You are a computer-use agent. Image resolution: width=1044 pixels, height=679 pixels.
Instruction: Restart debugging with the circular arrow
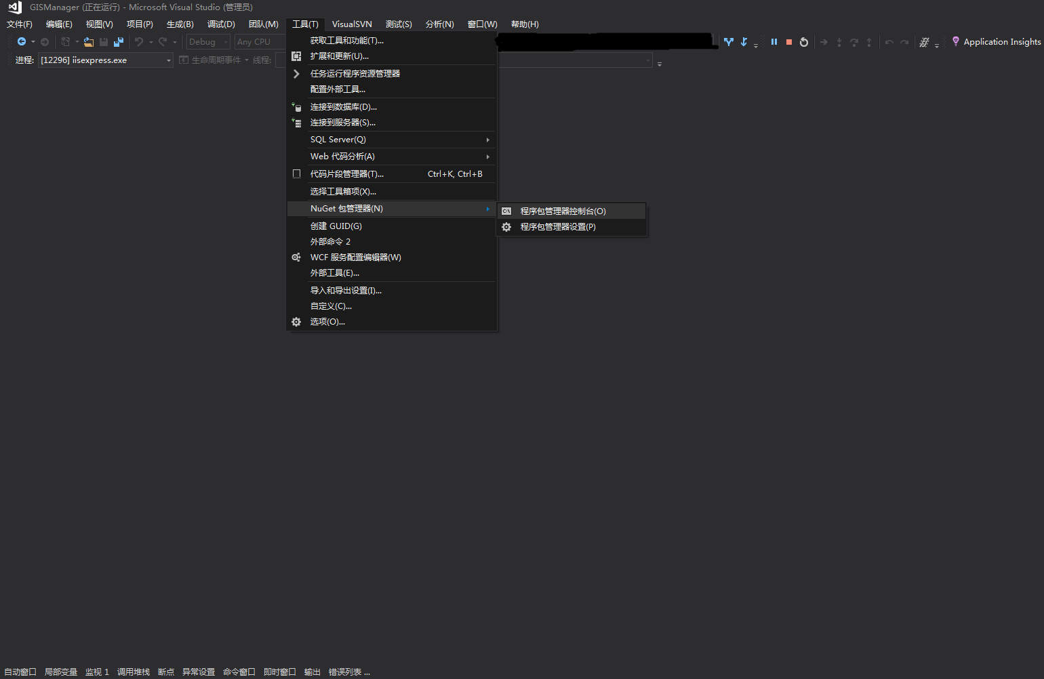(x=804, y=42)
